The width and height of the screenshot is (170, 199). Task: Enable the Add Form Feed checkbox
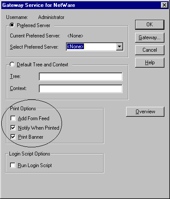tap(13, 118)
